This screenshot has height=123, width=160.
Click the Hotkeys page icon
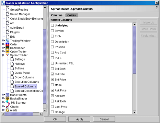click(12, 64)
